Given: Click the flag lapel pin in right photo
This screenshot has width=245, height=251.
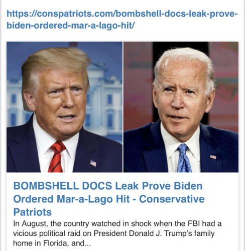Looking at the screenshot, I should click(x=213, y=157).
